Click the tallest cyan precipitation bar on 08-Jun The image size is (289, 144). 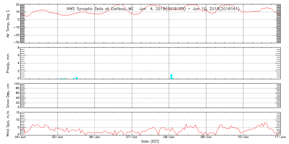[x=171, y=76]
